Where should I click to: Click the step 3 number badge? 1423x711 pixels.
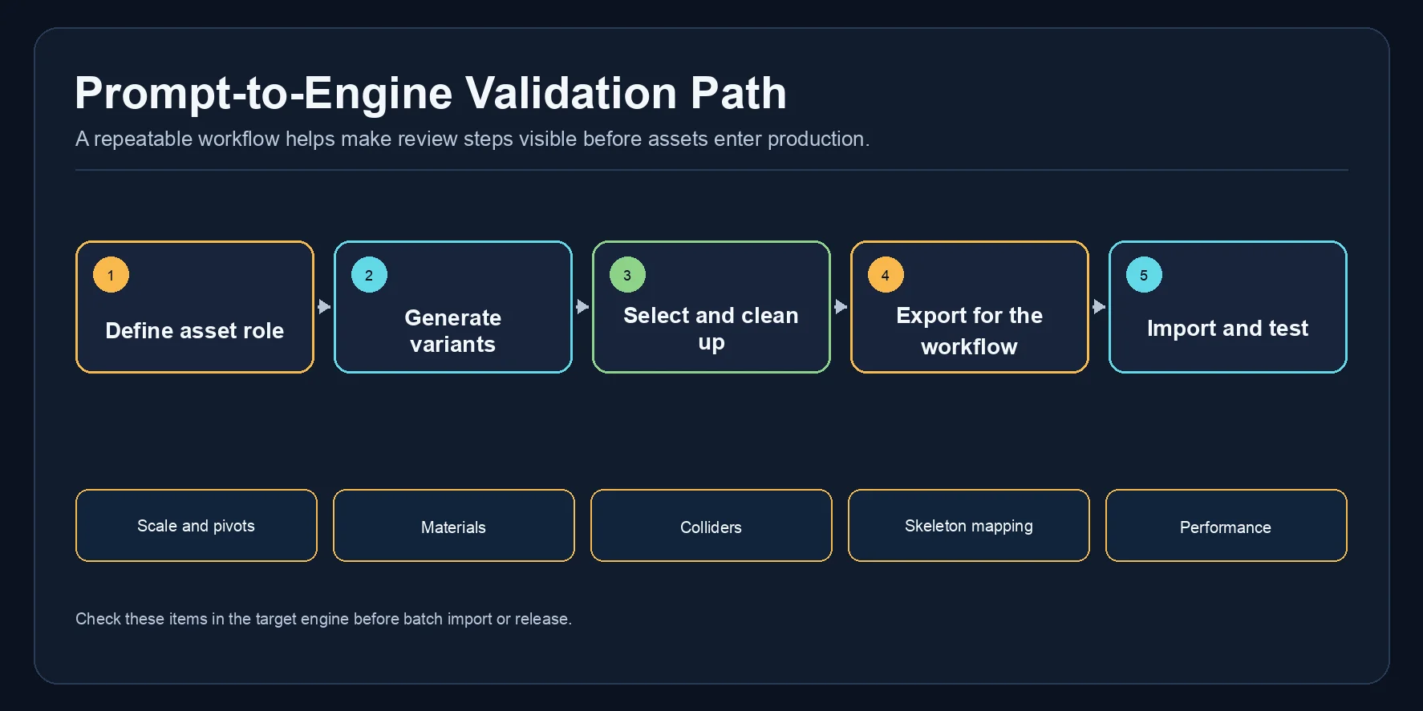point(627,275)
